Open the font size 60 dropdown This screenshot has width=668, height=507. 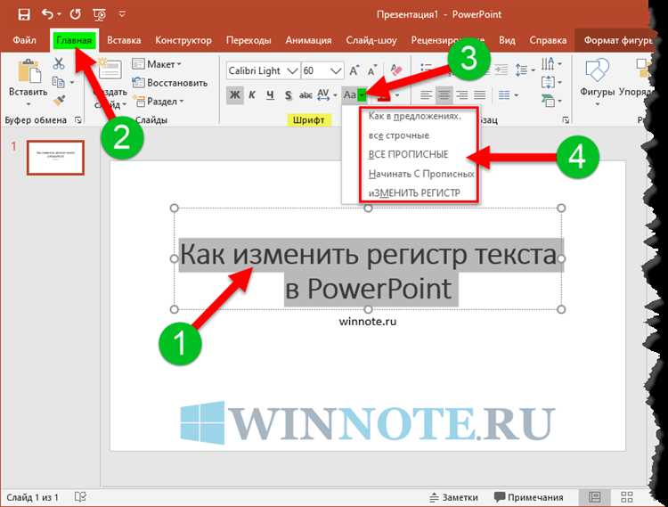coord(336,70)
